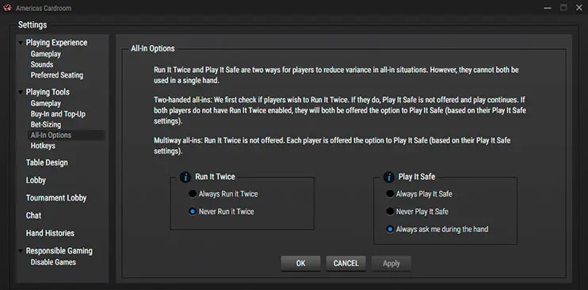Click the Play It Safe group label
Screen dimensions: 588x290
click(417, 177)
